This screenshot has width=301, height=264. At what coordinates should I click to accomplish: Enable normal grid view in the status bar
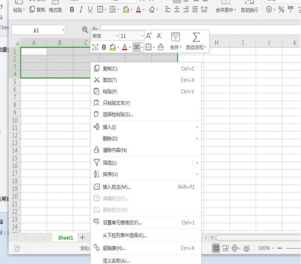pos(216,248)
